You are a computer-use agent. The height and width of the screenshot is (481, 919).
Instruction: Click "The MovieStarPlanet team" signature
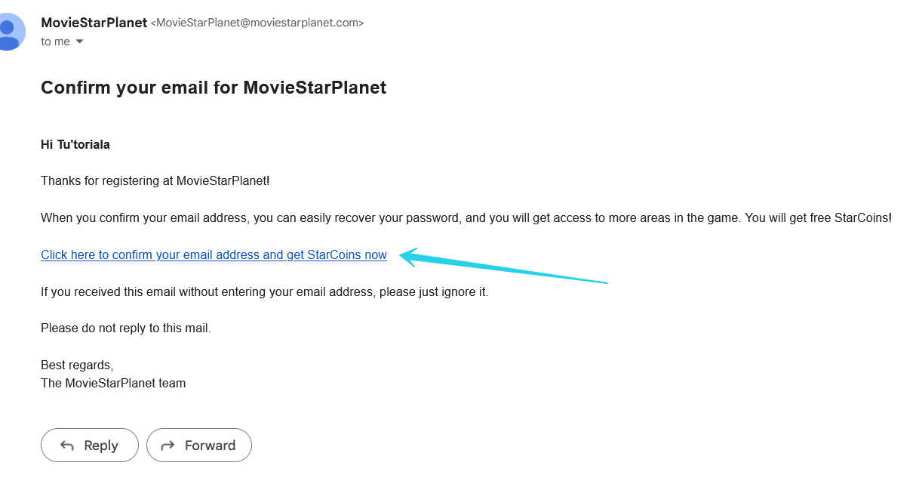click(113, 383)
